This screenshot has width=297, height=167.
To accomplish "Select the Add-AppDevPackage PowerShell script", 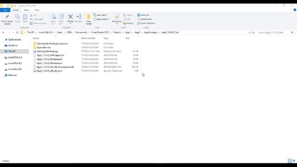I will point(47,51).
